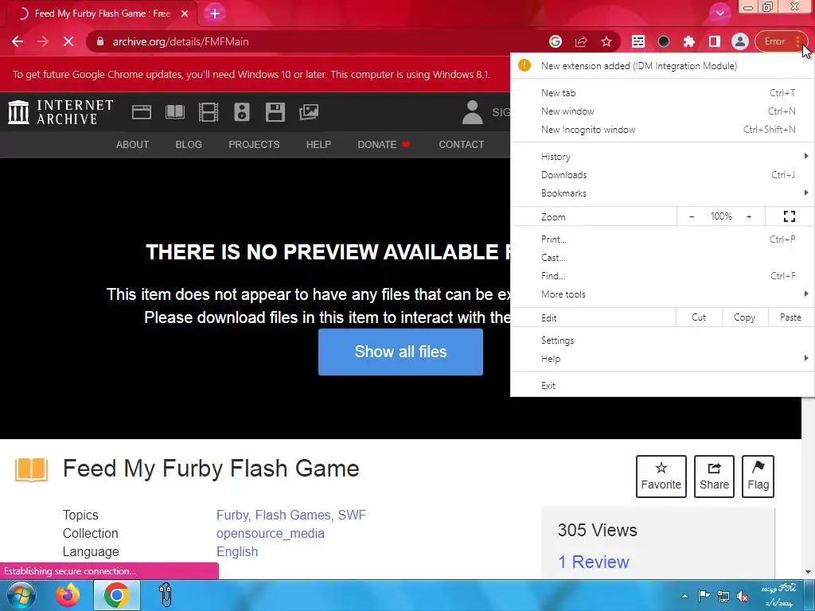
Task: Open the opensource_media collection link
Action: [x=271, y=533]
